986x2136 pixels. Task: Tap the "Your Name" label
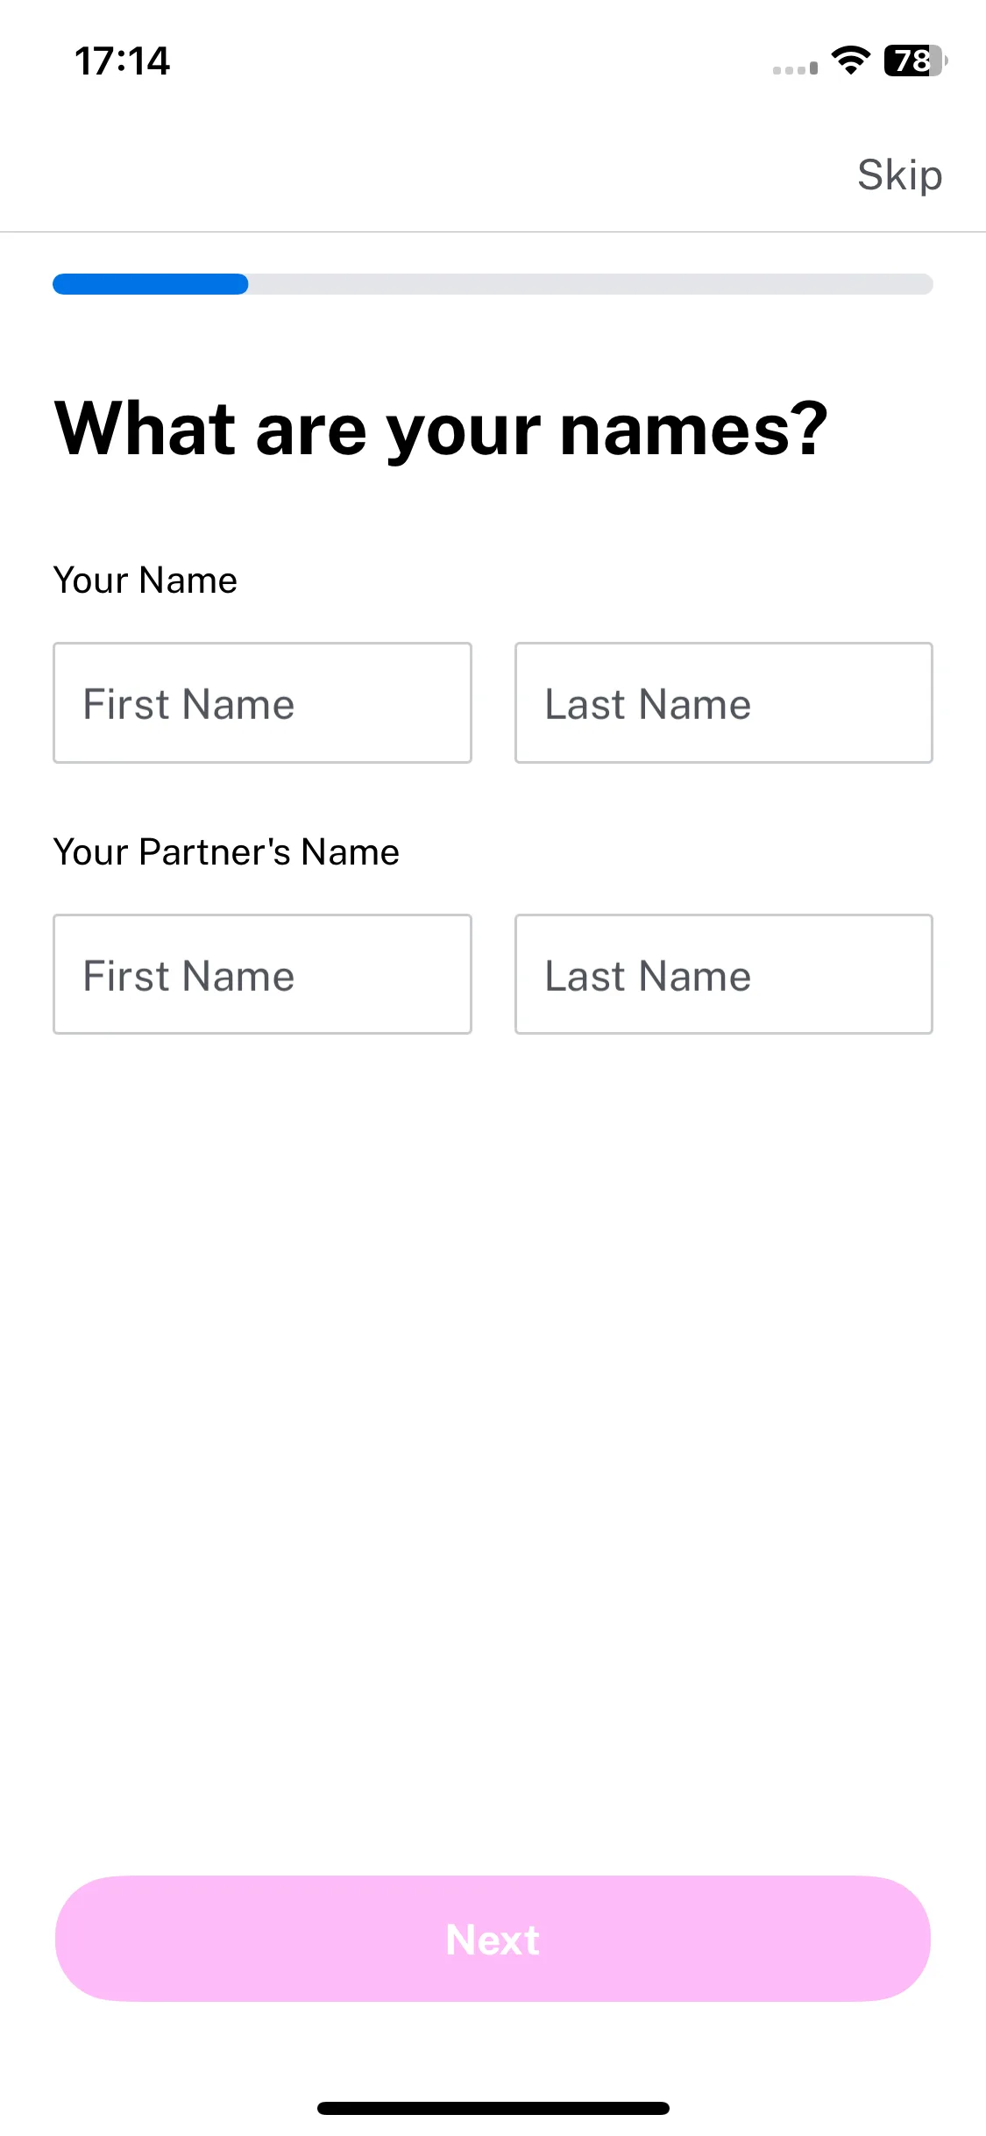tap(145, 580)
